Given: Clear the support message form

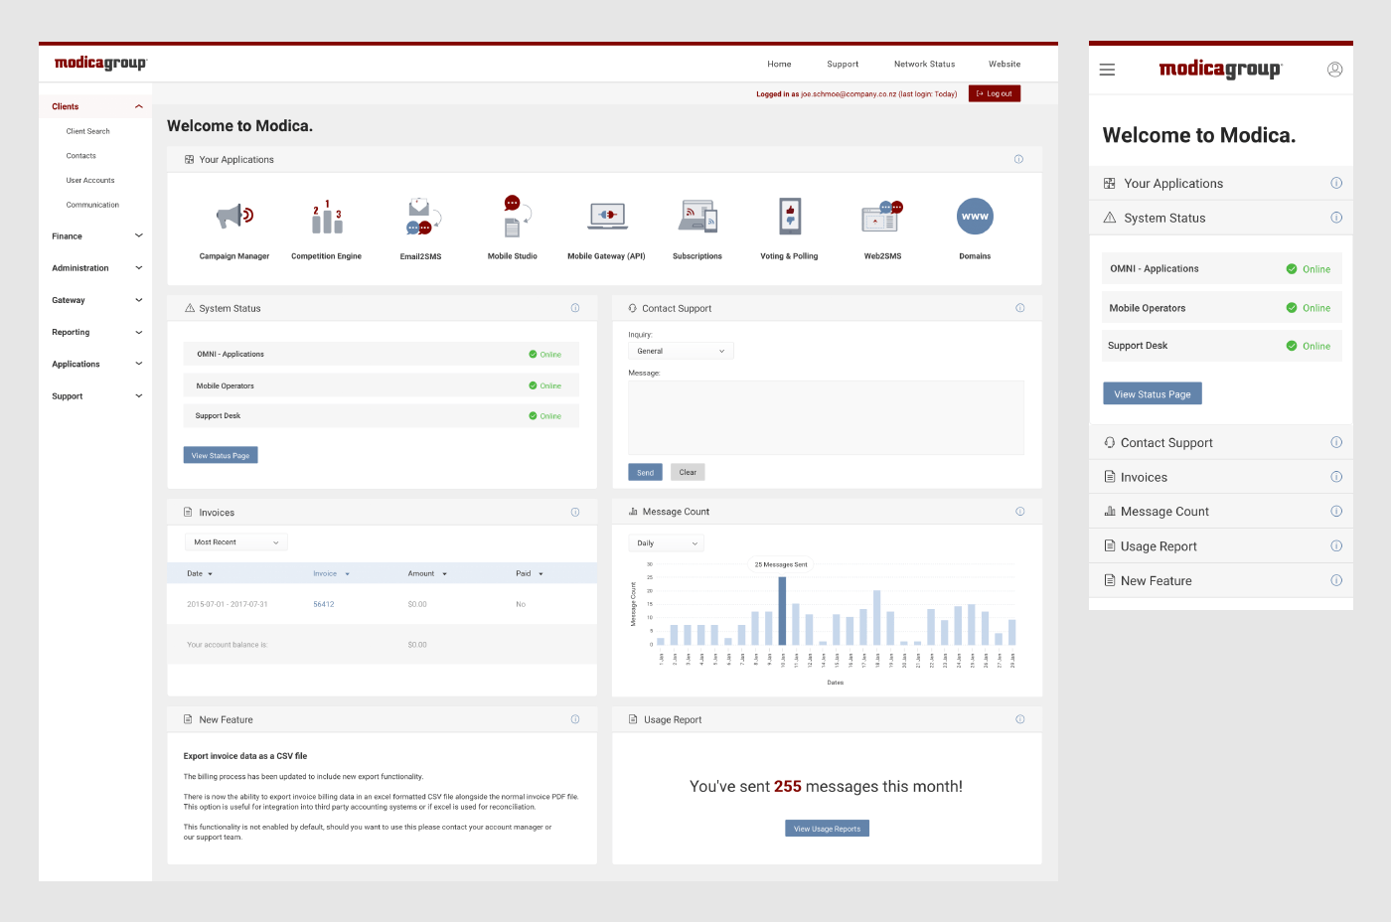Looking at the screenshot, I should click(688, 472).
